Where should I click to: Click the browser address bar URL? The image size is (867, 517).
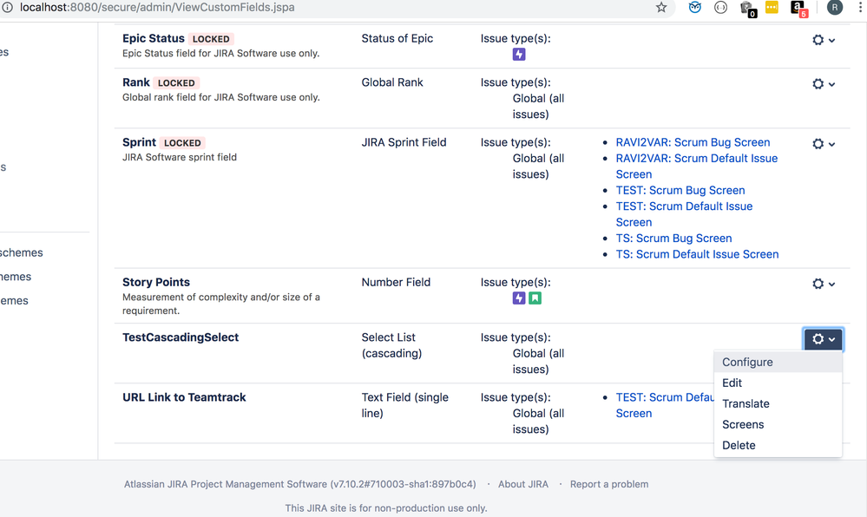(157, 7)
